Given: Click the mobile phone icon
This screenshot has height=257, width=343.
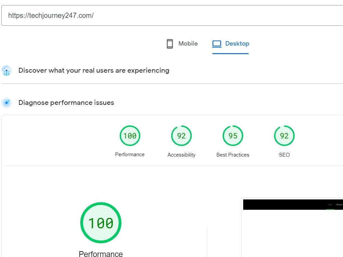Looking at the screenshot, I should click(x=169, y=44).
